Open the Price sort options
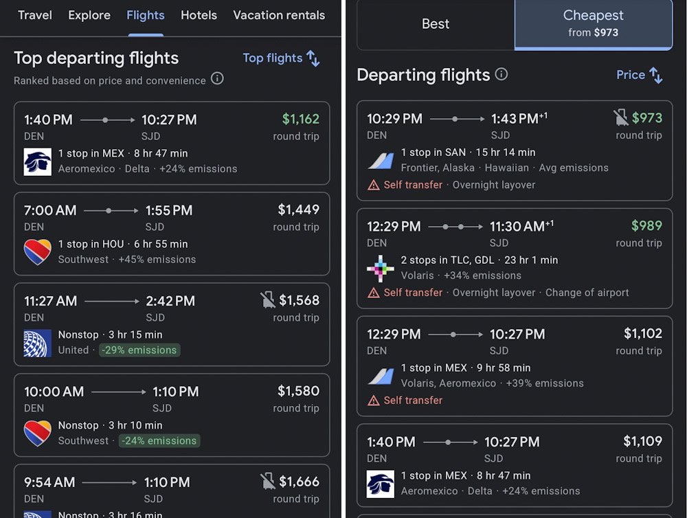687x518 pixels. [639, 75]
